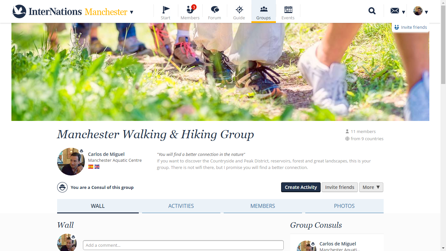Open the messages envelope icon
This screenshot has height=251, width=446.
point(395,11)
